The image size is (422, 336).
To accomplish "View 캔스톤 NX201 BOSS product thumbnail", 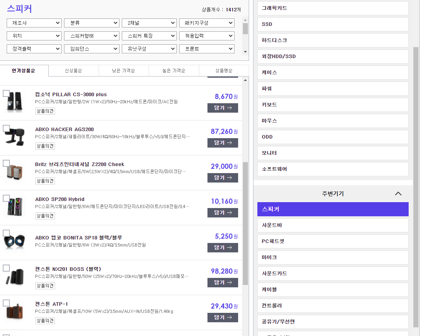I will (x=15, y=277).
